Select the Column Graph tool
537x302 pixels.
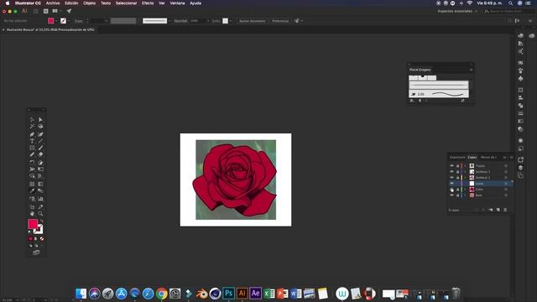[40, 199]
